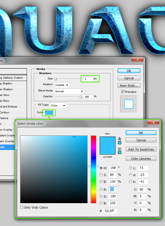This screenshot has width=165, height=226.
Task: Open Color Libraries
Action: coord(141,158)
